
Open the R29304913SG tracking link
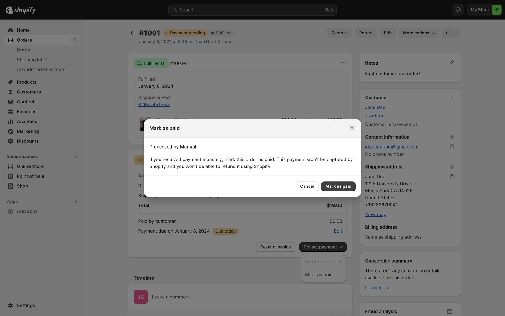[x=154, y=104]
